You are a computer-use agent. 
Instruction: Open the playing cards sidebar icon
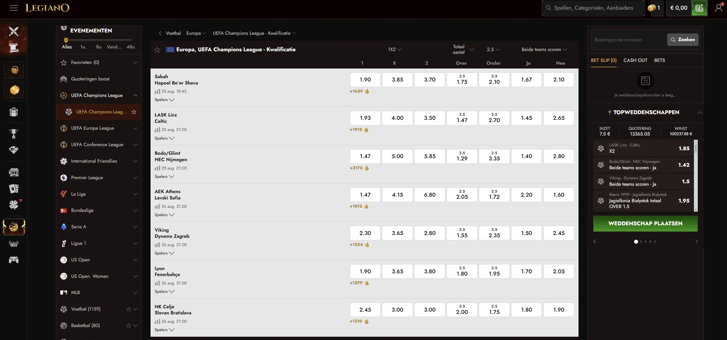coord(13,189)
